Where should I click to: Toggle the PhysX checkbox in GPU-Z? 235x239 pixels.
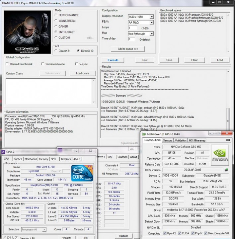[193, 233]
